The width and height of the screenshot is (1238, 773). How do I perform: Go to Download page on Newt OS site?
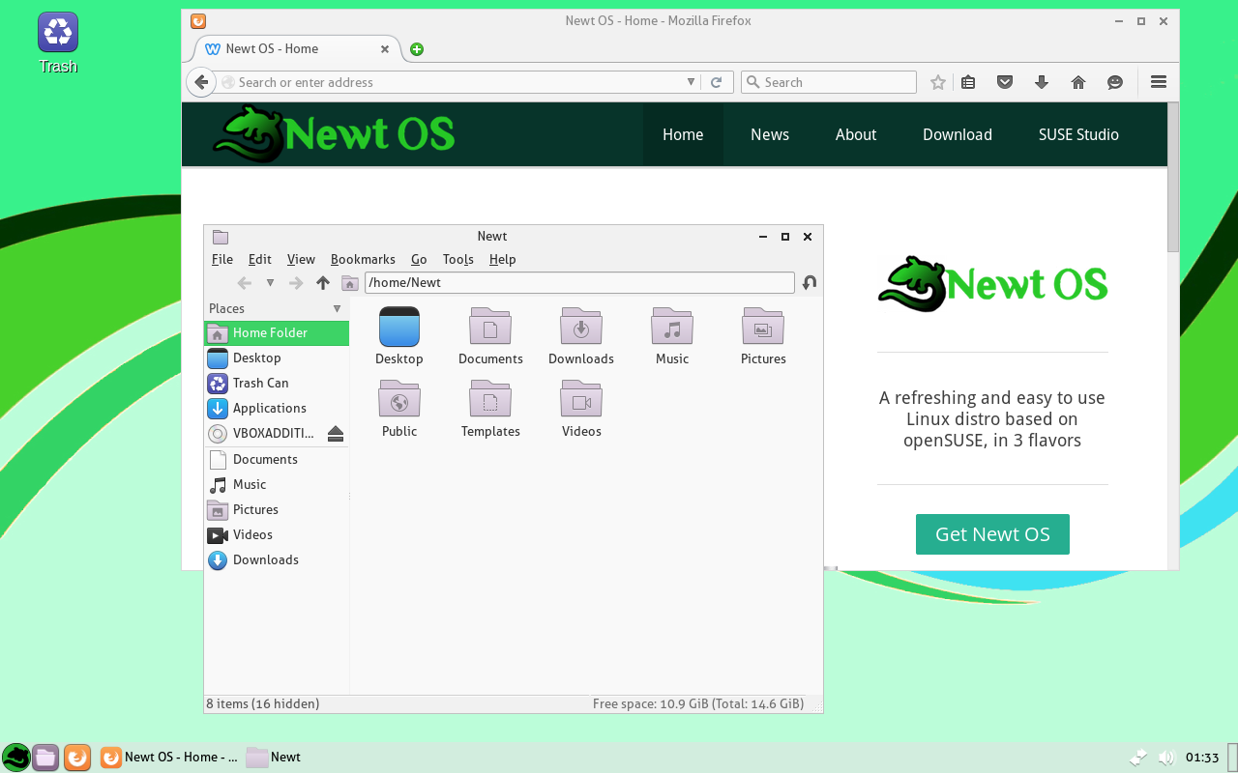pyautogui.click(x=958, y=134)
